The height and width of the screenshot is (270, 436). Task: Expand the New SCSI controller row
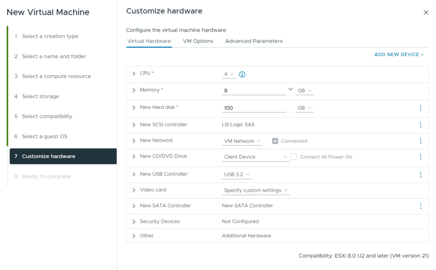click(x=134, y=125)
